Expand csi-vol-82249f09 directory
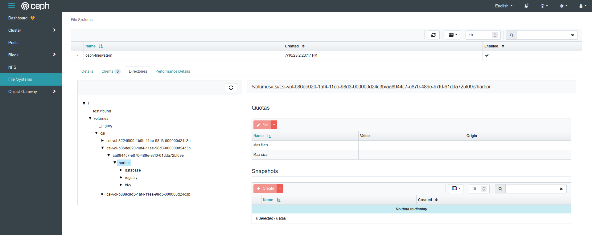 (102, 140)
